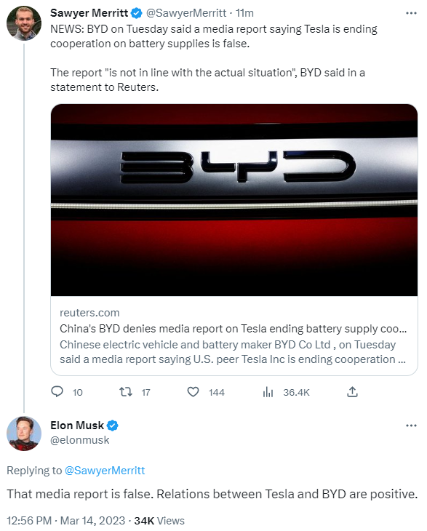Open the @SawyerMerritt link in Replying to
This screenshot has width=427, height=531.
click(105, 471)
